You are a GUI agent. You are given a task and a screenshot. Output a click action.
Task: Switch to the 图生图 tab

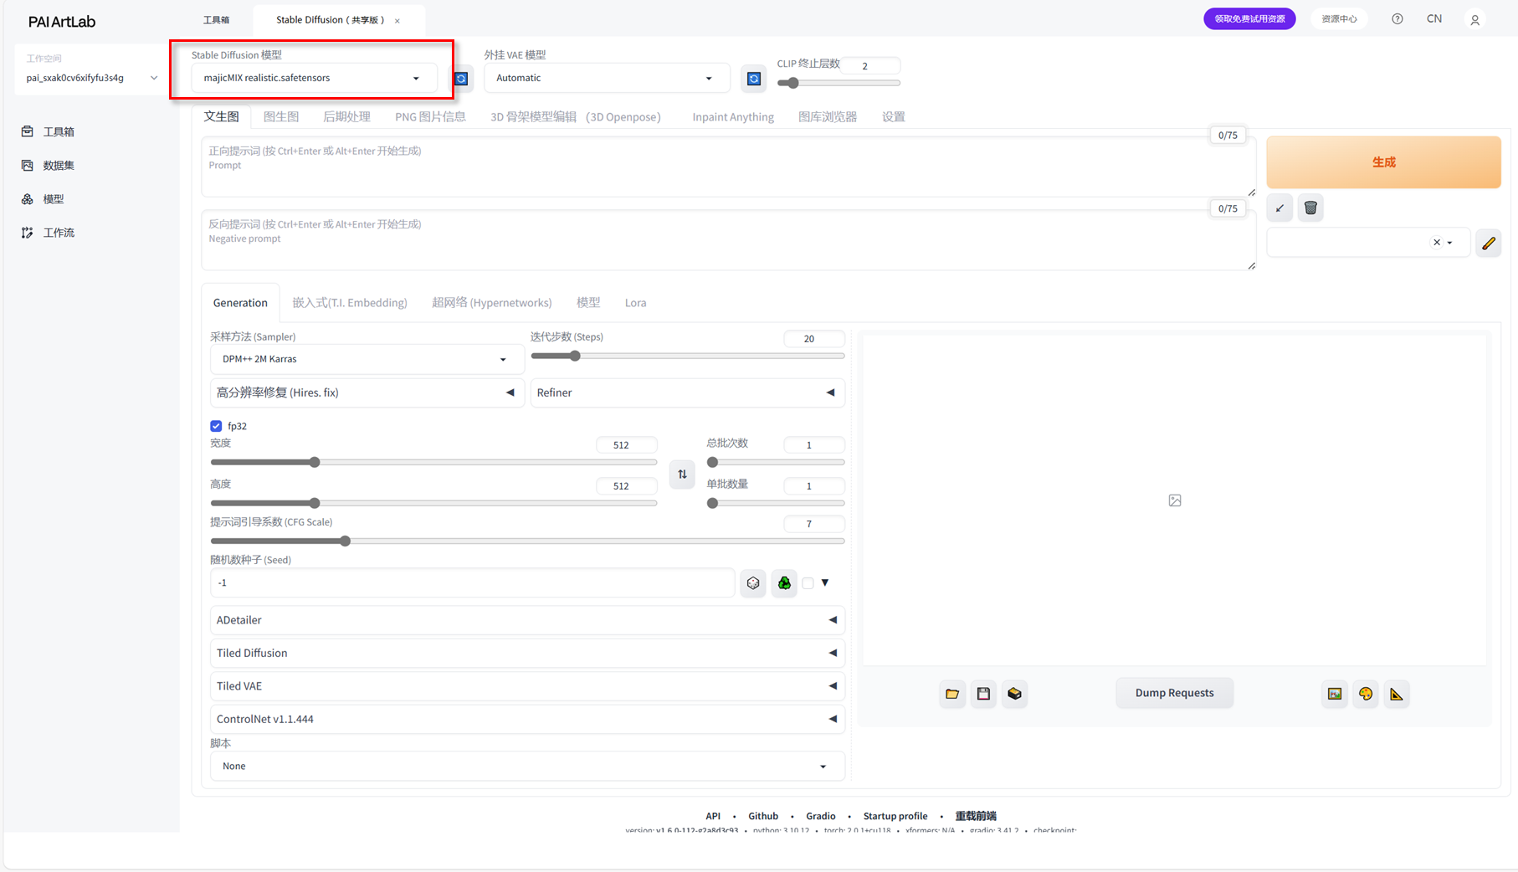click(281, 117)
